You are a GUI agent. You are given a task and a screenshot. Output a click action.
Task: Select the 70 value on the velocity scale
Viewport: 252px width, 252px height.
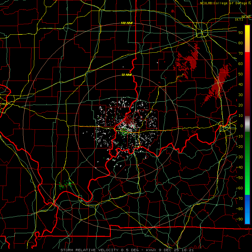pos(241,53)
